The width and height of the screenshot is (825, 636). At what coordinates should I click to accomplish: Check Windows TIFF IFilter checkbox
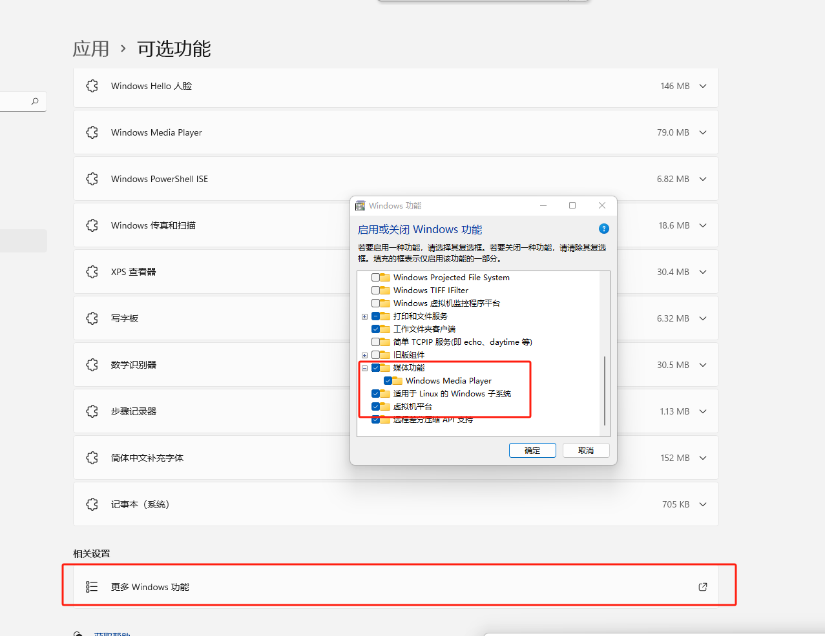click(x=375, y=290)
